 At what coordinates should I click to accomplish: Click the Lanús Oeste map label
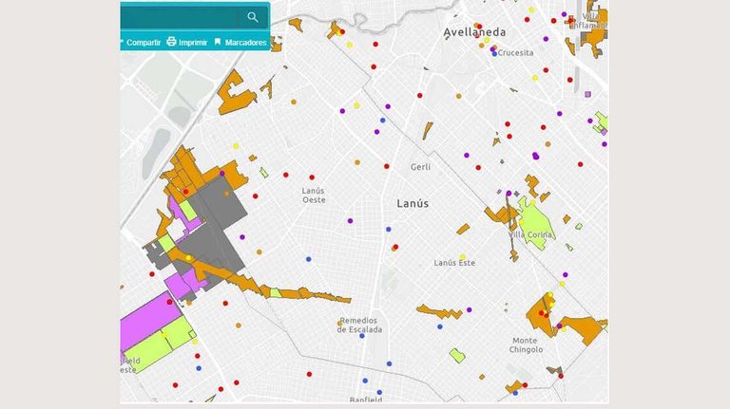(314, 195)
